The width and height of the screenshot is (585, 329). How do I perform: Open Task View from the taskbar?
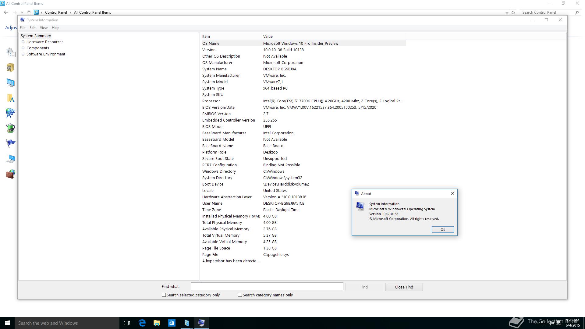pos(127,323)
